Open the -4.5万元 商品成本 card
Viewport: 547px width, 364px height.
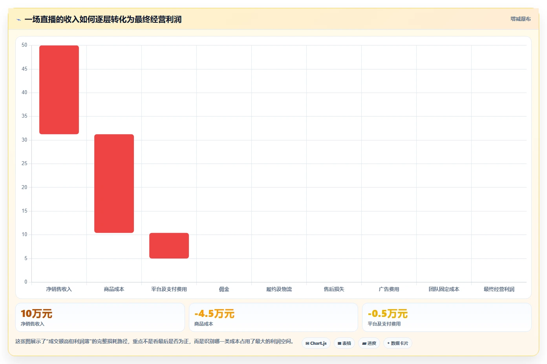pos(273,317)
